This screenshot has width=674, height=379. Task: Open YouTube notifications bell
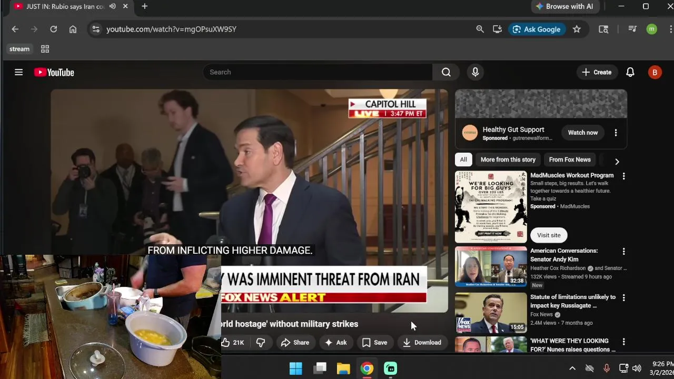630,72
